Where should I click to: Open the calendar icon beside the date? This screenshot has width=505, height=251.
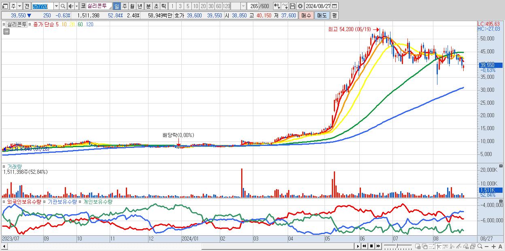point(335,6)
